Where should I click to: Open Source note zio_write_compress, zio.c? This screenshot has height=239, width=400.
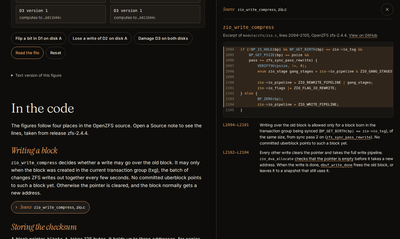(50, 207)
